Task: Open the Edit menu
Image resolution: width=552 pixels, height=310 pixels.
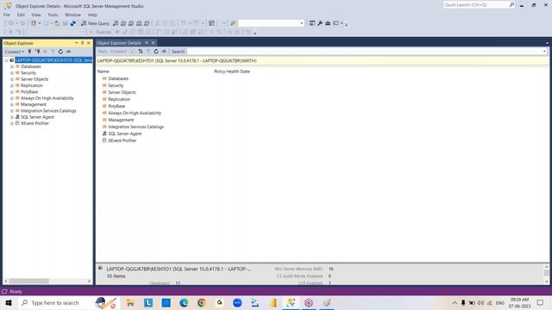Action: (x=21, y=15)
